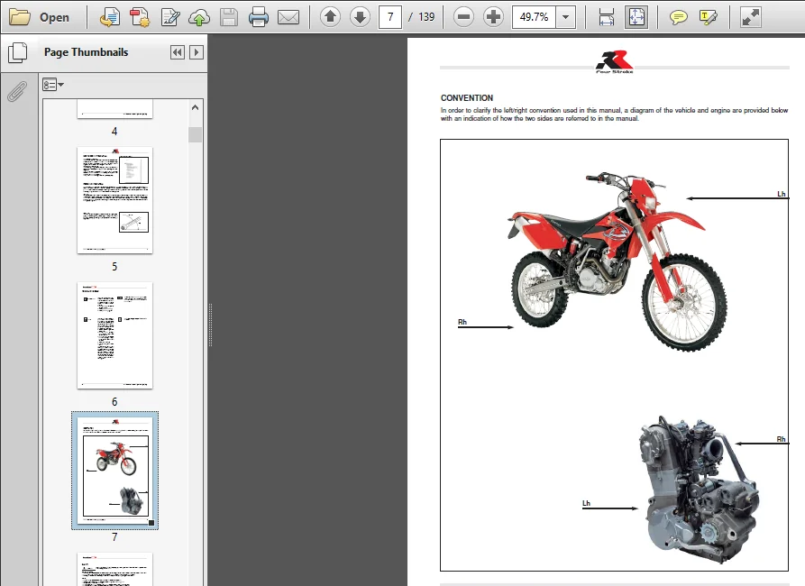Click the CONVENTION heading in the page
The height and width of the screenshot is (586, 805).
coord(467,98)
